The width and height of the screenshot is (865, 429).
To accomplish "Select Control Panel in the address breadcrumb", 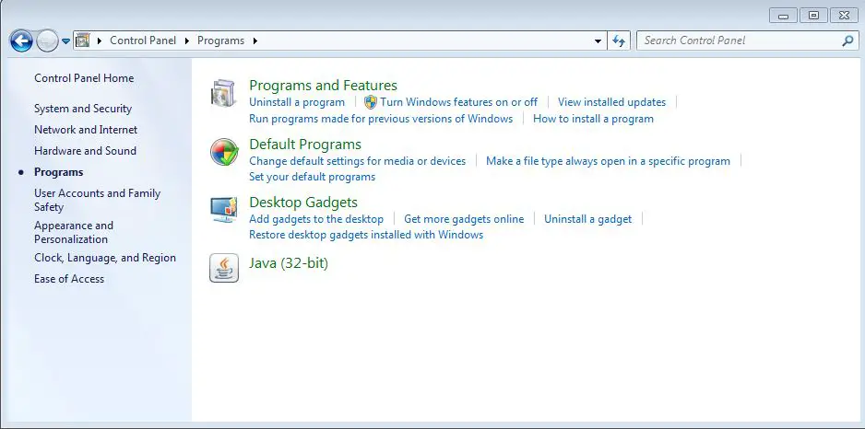I will [143, 41].
